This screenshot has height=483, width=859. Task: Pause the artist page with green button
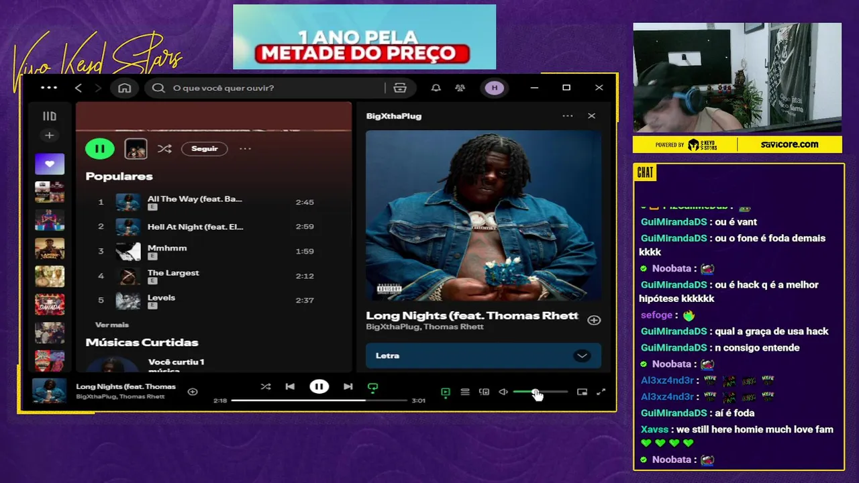tap(100, 149)
